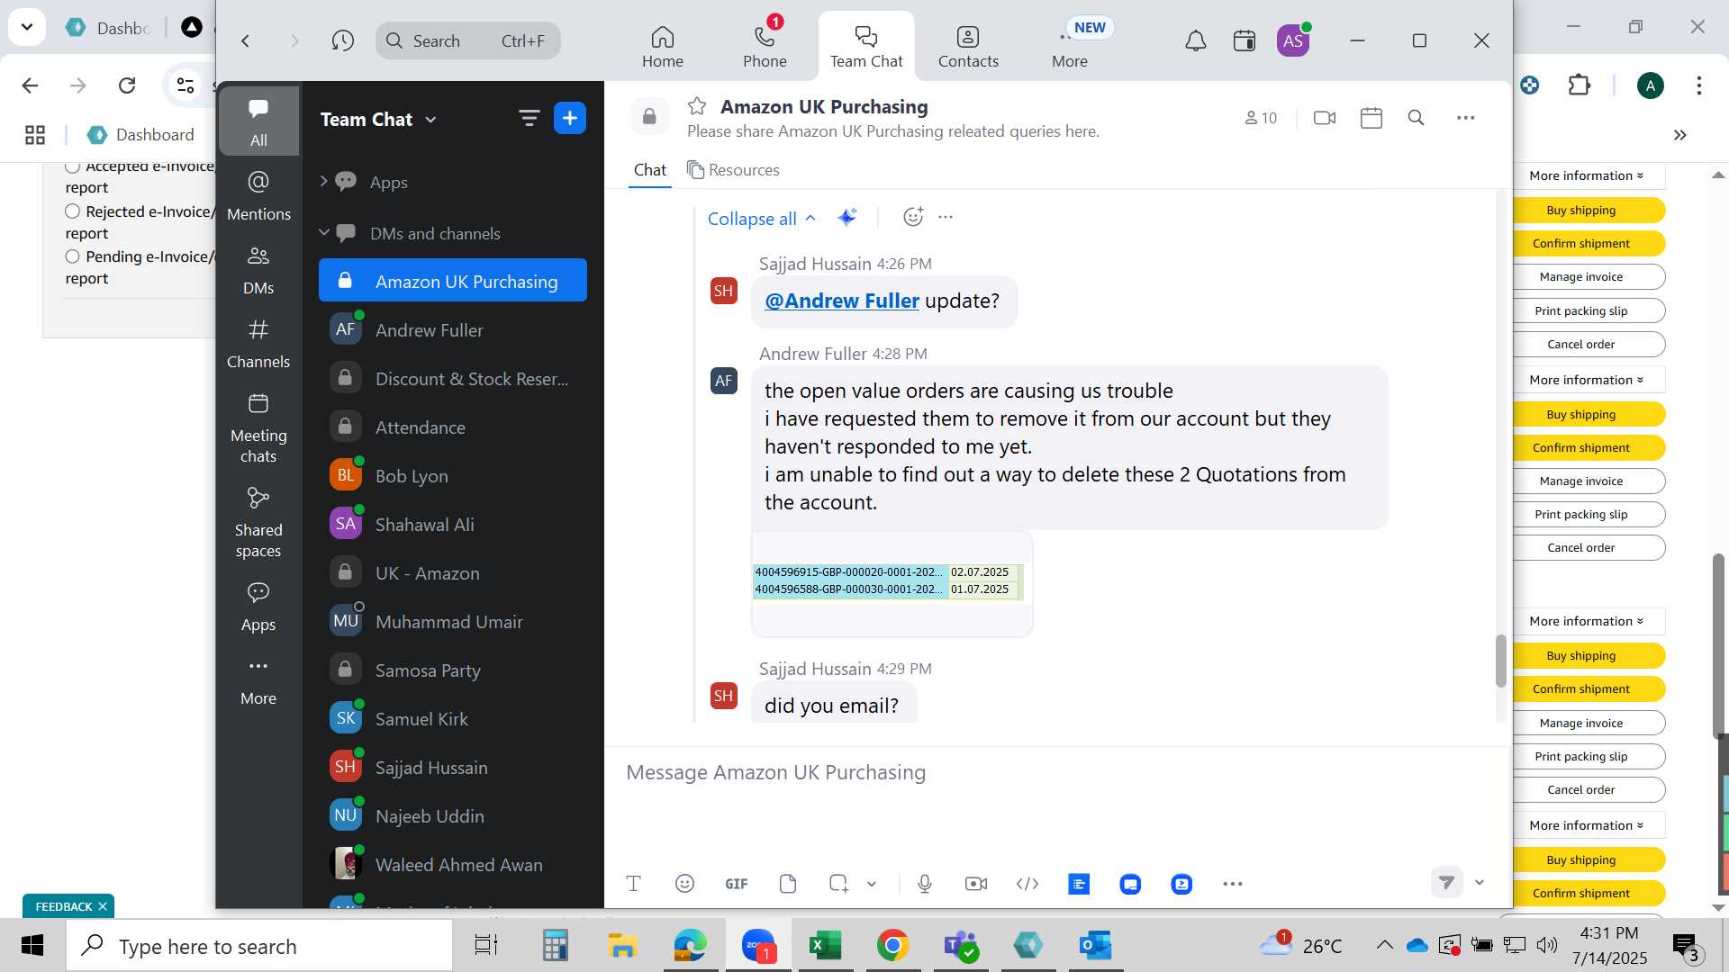Open chat history clock icon
1729x972 pixels.
coord(342,40)
